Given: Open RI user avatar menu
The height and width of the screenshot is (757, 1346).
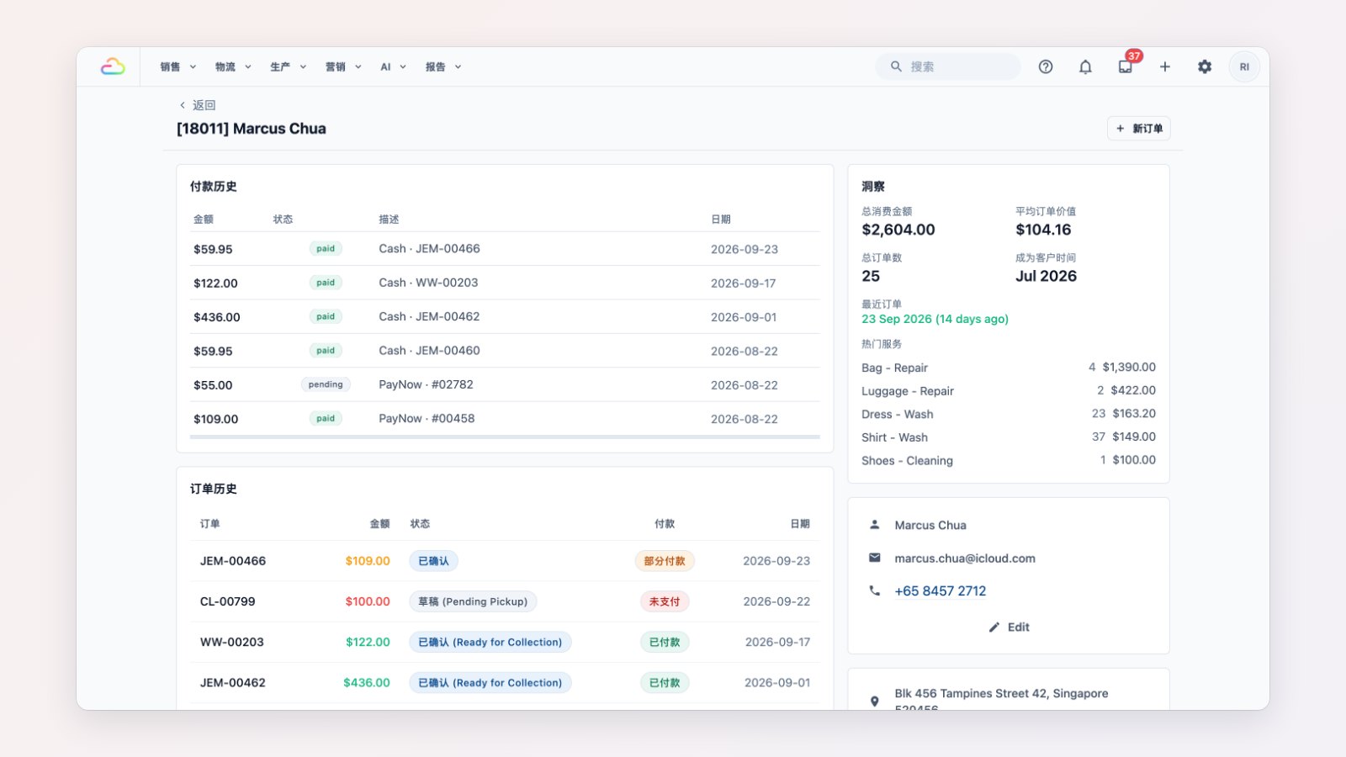Looking at the screenshot, I should click(1244, 66).
